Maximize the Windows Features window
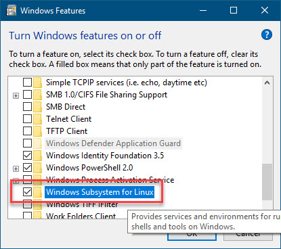 point(234,10)
